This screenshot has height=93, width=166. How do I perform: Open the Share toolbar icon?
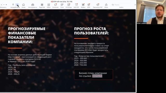point(106,6)
